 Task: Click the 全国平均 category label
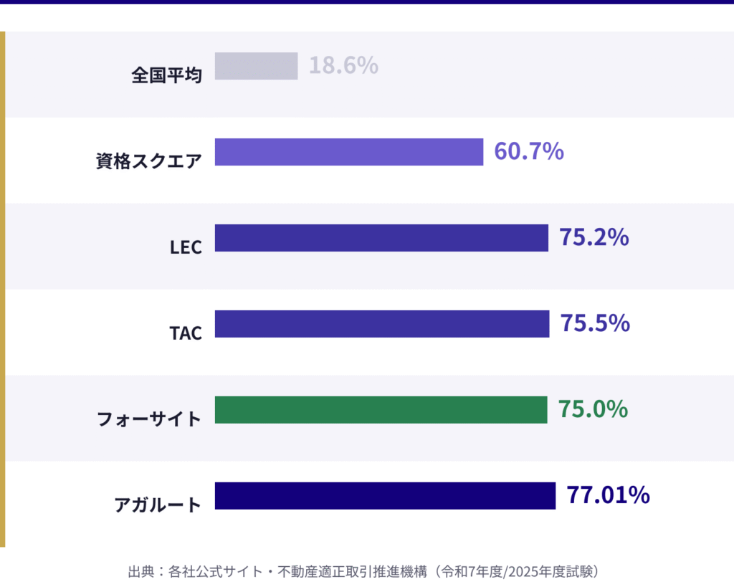click(x=166, y=75)
